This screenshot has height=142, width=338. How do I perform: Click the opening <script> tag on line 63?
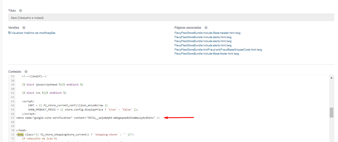(x=28, y=101)
